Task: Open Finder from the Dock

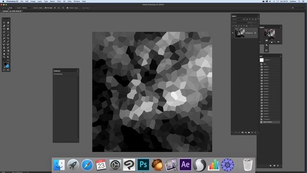Action: [59, 165]
